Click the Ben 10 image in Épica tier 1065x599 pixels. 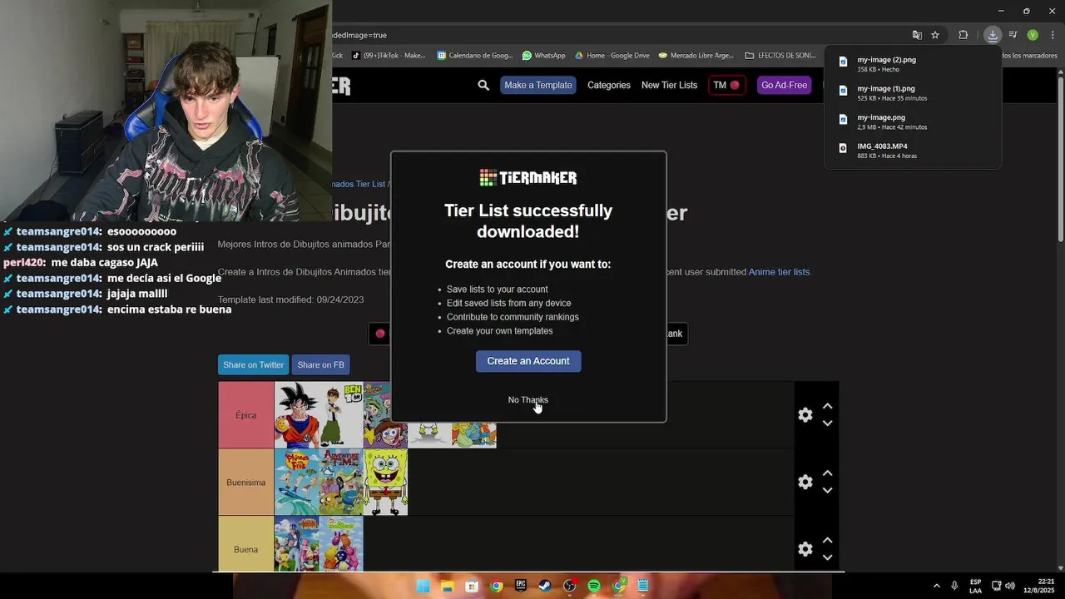[x=340, y=415]
